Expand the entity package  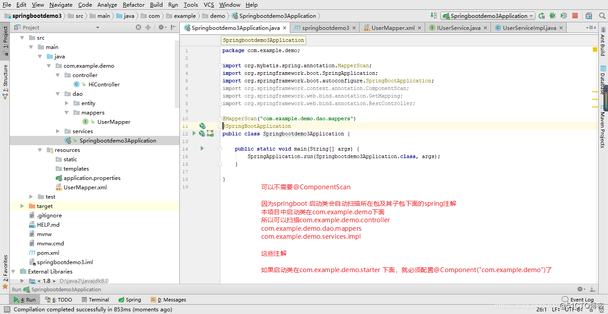coord(66,103)
